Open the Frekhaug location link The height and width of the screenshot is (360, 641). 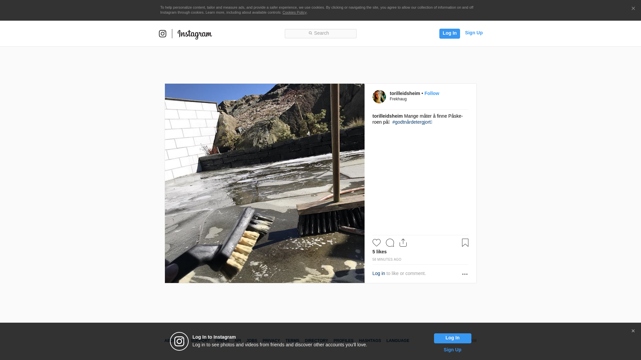[x=398, y=99]
